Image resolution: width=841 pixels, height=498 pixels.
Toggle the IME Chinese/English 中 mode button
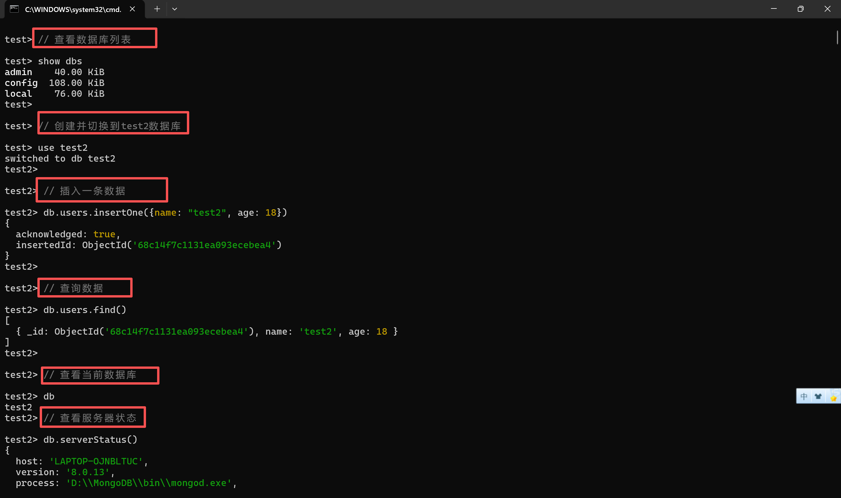(804, 397)
